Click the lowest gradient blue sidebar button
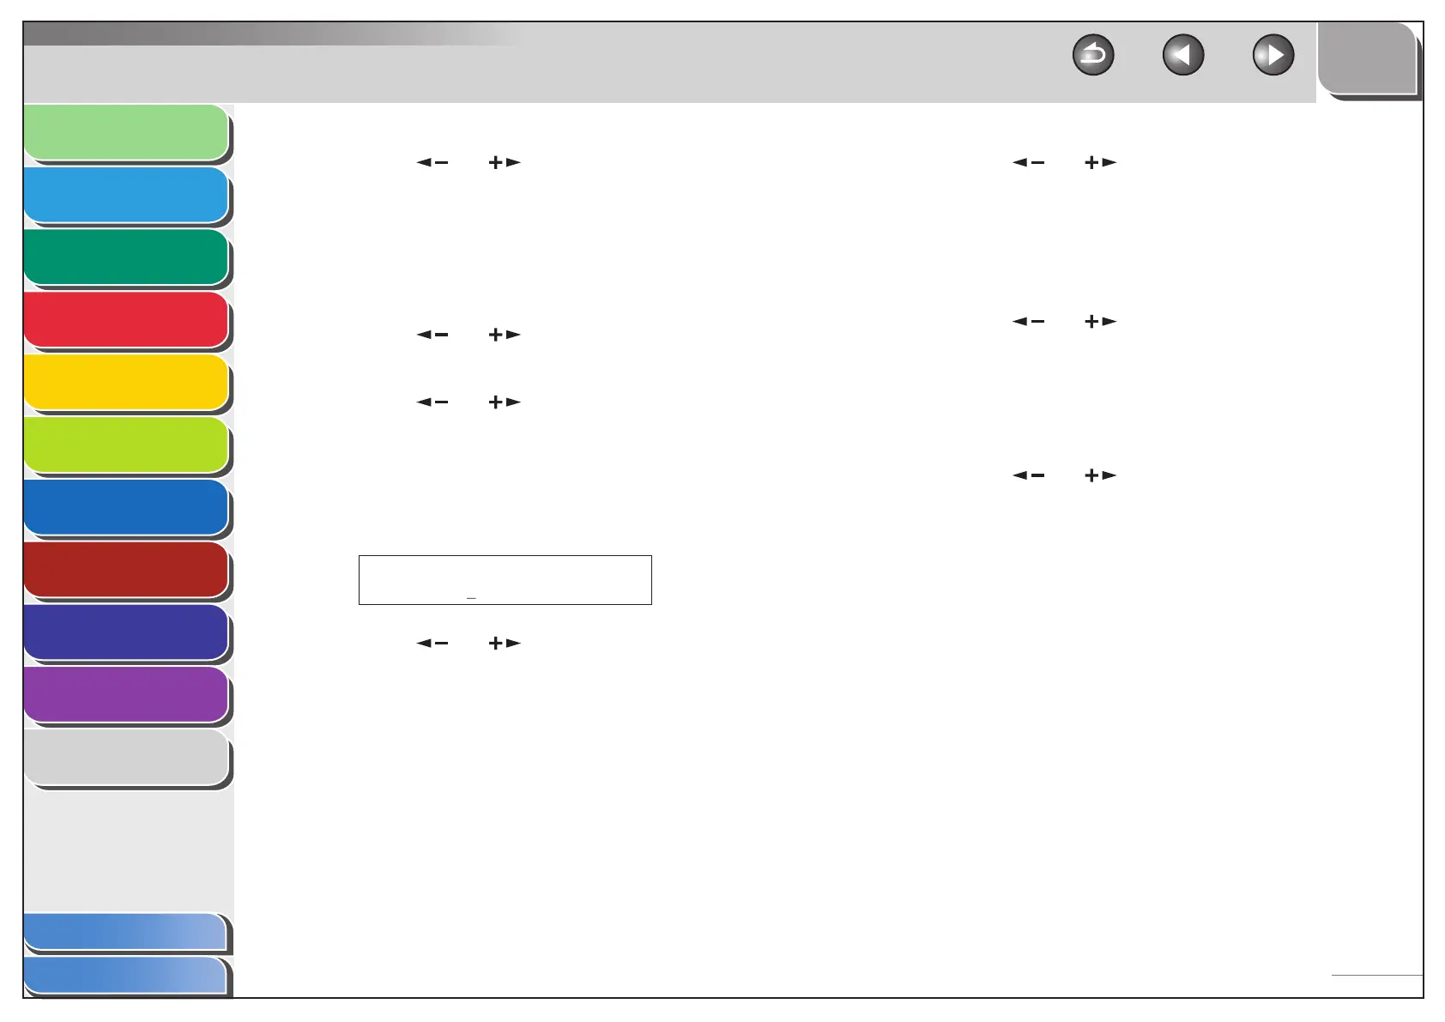The width and height of the screenshot is (1445, 1022). point(126,977)
